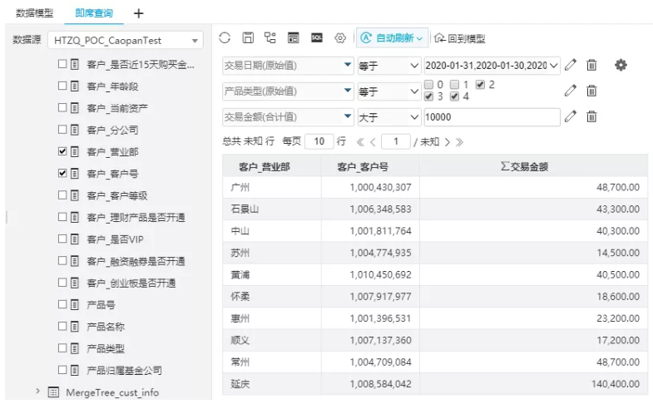Open the 交易日期(原始值) field dropdown

point(288,66)
